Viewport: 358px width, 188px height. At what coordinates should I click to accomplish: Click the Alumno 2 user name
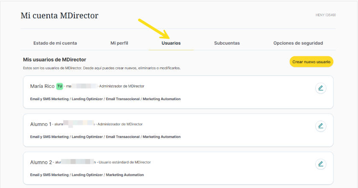[x=41, y=162]
